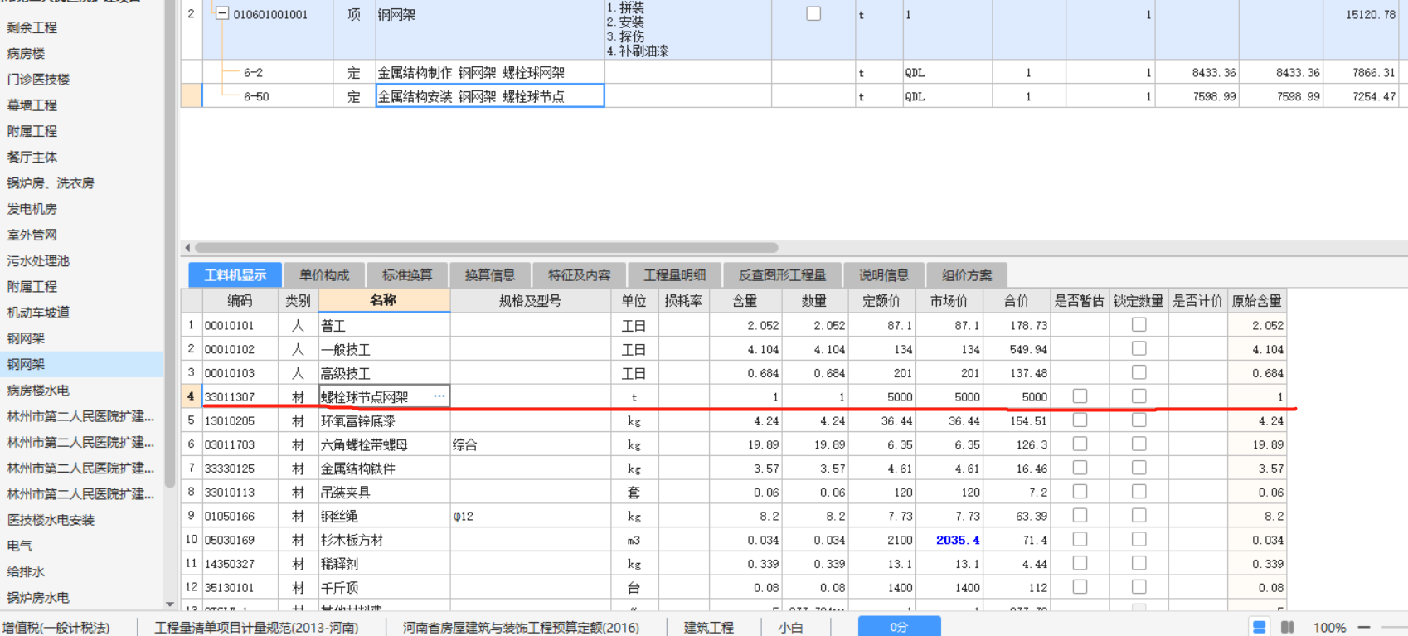Screen dimensions: 1408x636
Task: Click the zoom-out minus icon
Action: (x=1364, y=627)
